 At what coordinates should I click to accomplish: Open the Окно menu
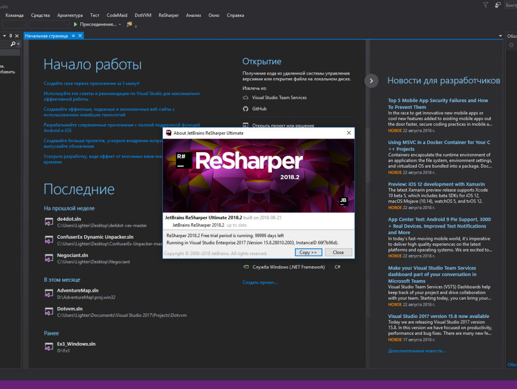click(x=213, y=15)
